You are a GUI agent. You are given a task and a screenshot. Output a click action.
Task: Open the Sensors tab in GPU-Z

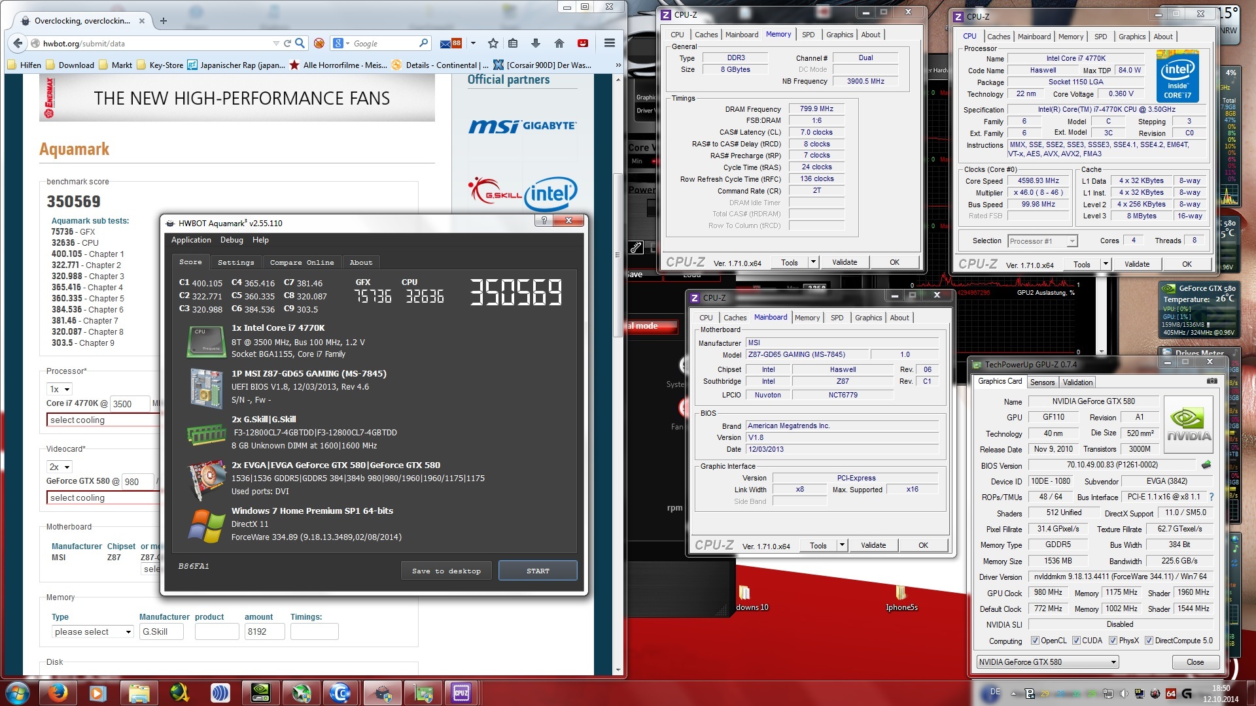coord(1042,382)
